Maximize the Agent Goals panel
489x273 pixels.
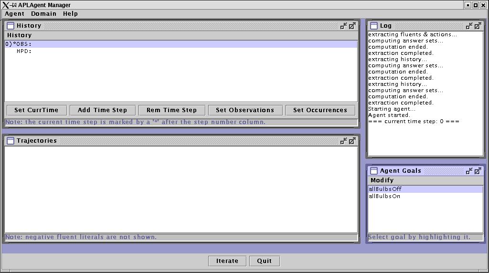click(478, 171)
